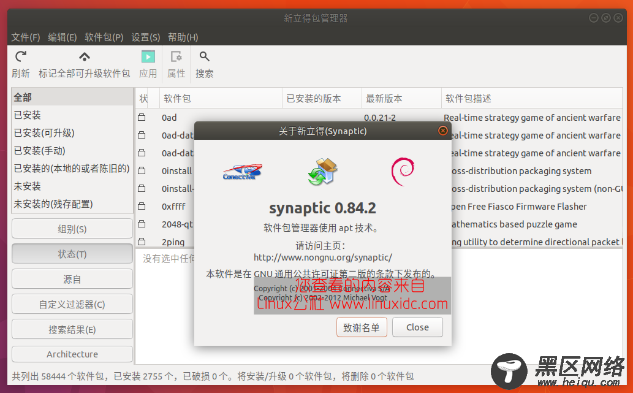Image resolution: width=633 pixels, height=393 pixels.
Task: Click the Conectiva logo in About dialog
Action: click(242, 172)
